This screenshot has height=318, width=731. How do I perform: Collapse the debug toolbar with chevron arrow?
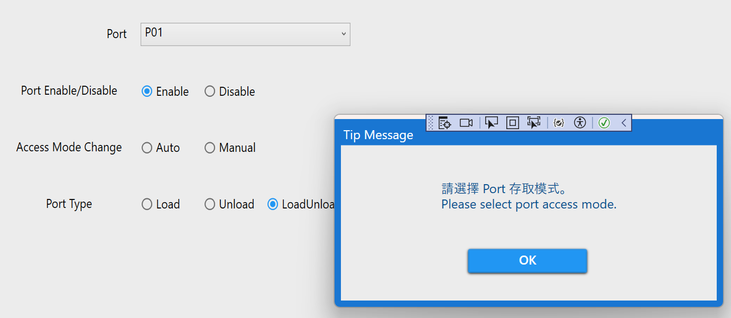[x=624, y=123]
